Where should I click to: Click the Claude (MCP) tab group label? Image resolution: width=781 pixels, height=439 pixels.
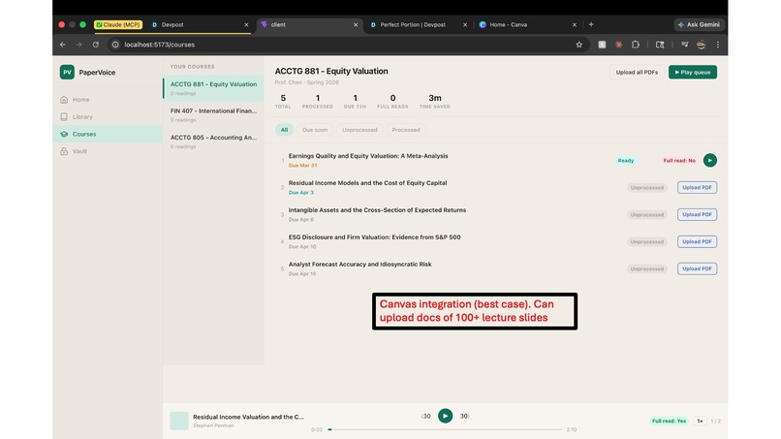pos(118,24)
